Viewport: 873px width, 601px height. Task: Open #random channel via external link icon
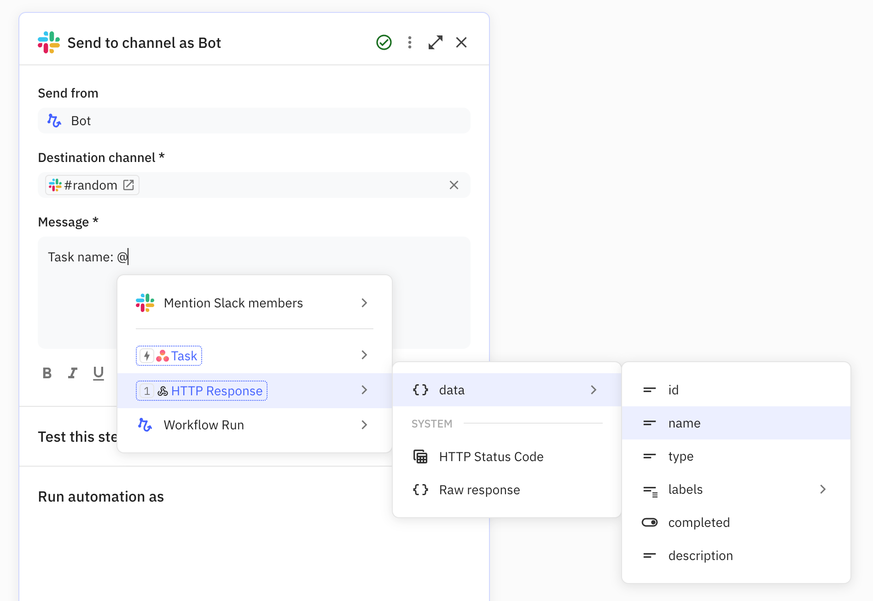pyautogui.click(x=128, y=185)
